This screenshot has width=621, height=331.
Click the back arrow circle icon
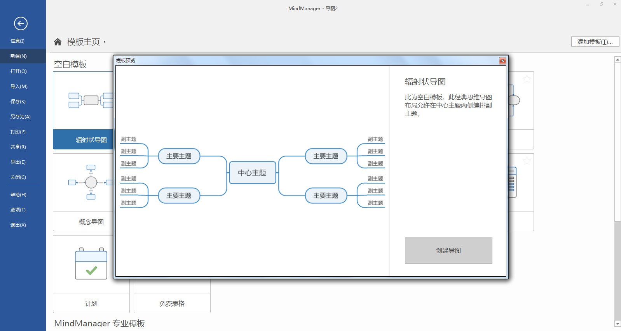point(21,24)
